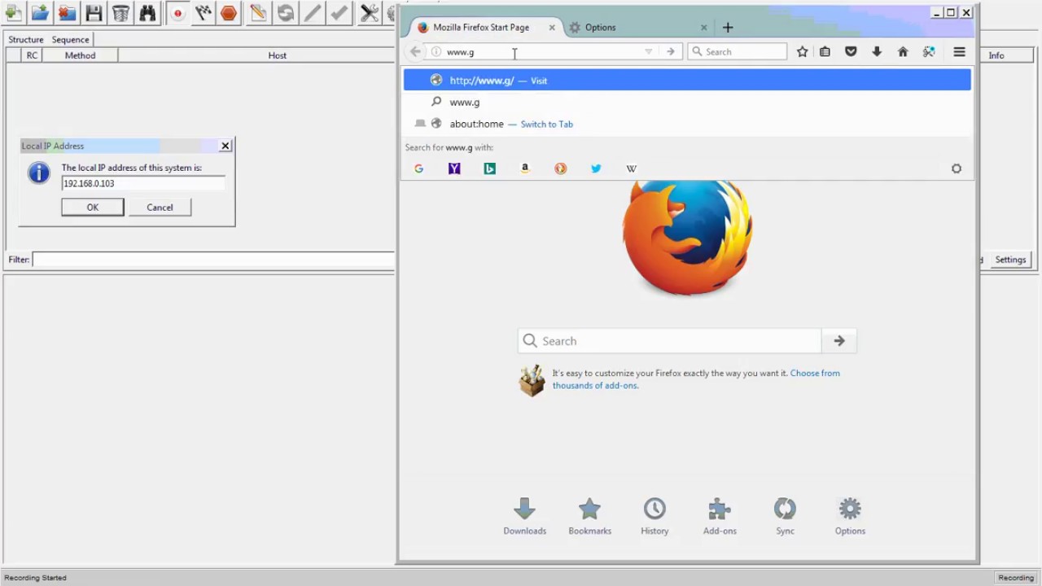Click the Filter input field

213,260
